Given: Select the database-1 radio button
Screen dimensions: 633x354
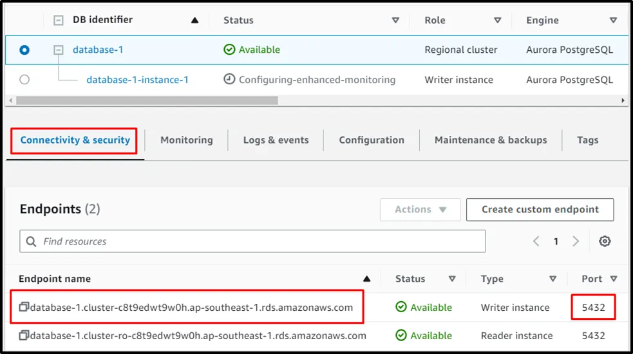Looking at the screenshot, I should (x=24, y=50).
